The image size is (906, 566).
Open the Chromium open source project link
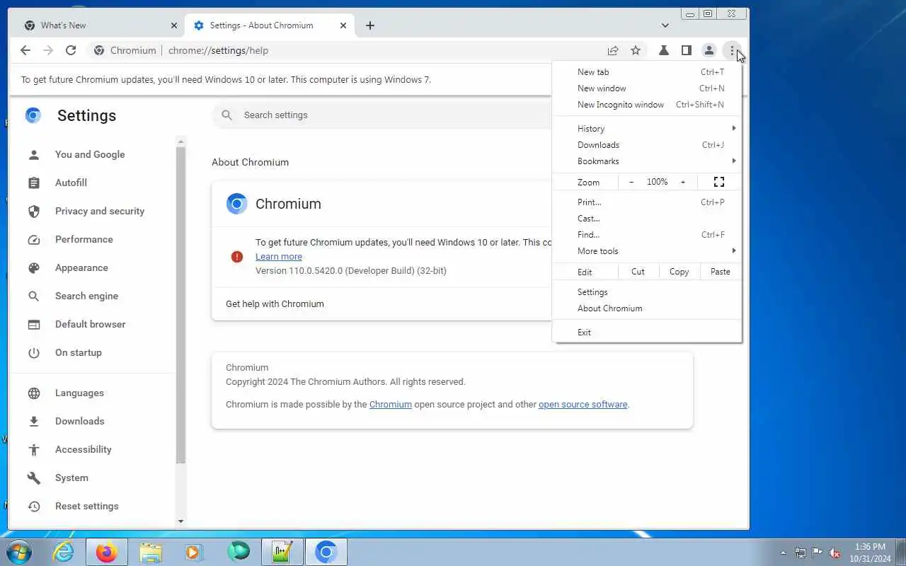(x=391, y=405)
